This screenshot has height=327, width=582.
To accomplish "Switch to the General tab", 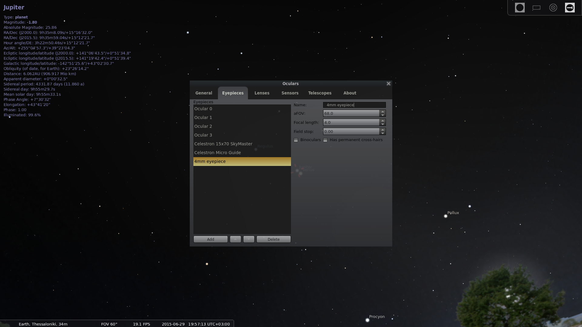I will coord(204,93).
